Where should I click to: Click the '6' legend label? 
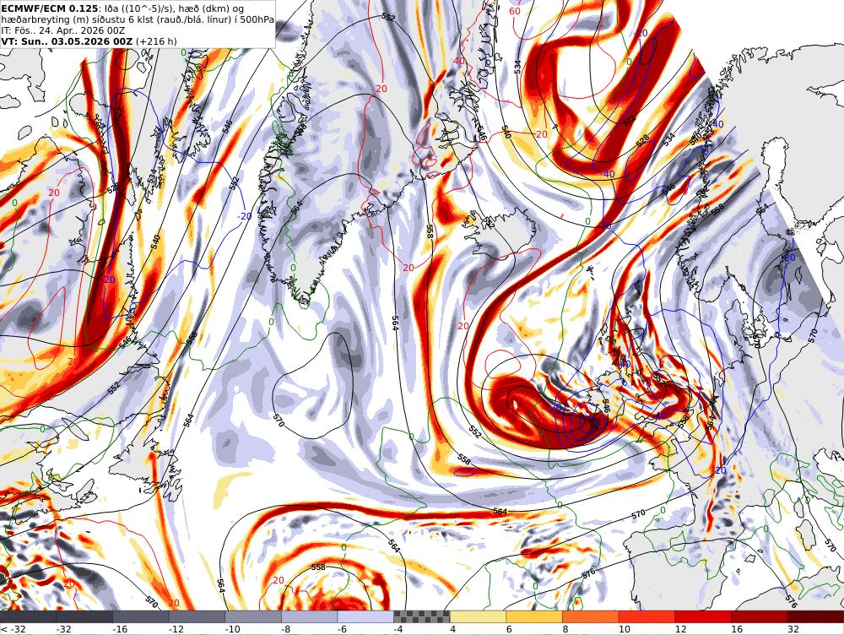click(509, 629)
